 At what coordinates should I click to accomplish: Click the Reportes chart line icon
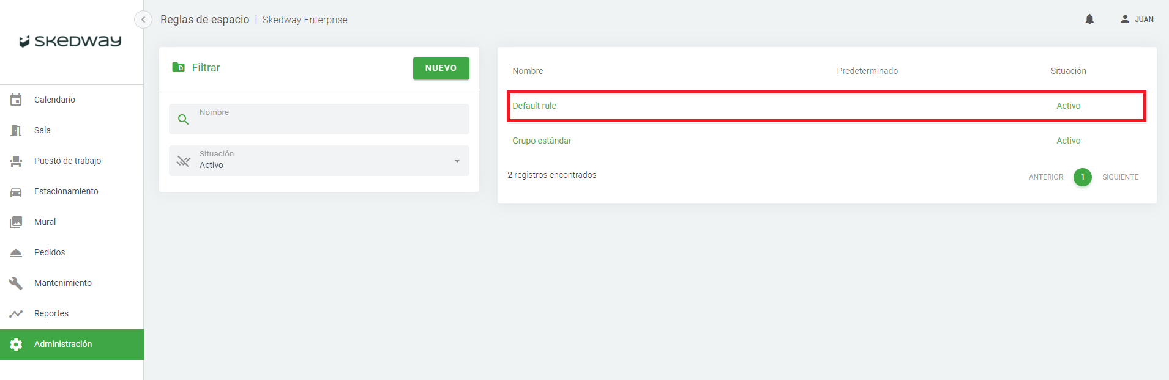16,313
